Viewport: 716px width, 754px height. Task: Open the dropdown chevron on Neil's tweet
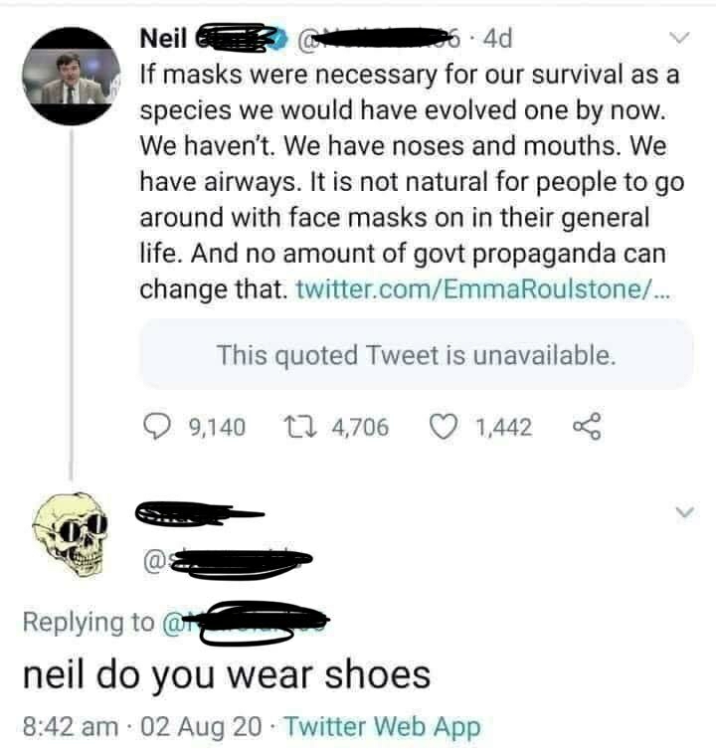[680, 38]
